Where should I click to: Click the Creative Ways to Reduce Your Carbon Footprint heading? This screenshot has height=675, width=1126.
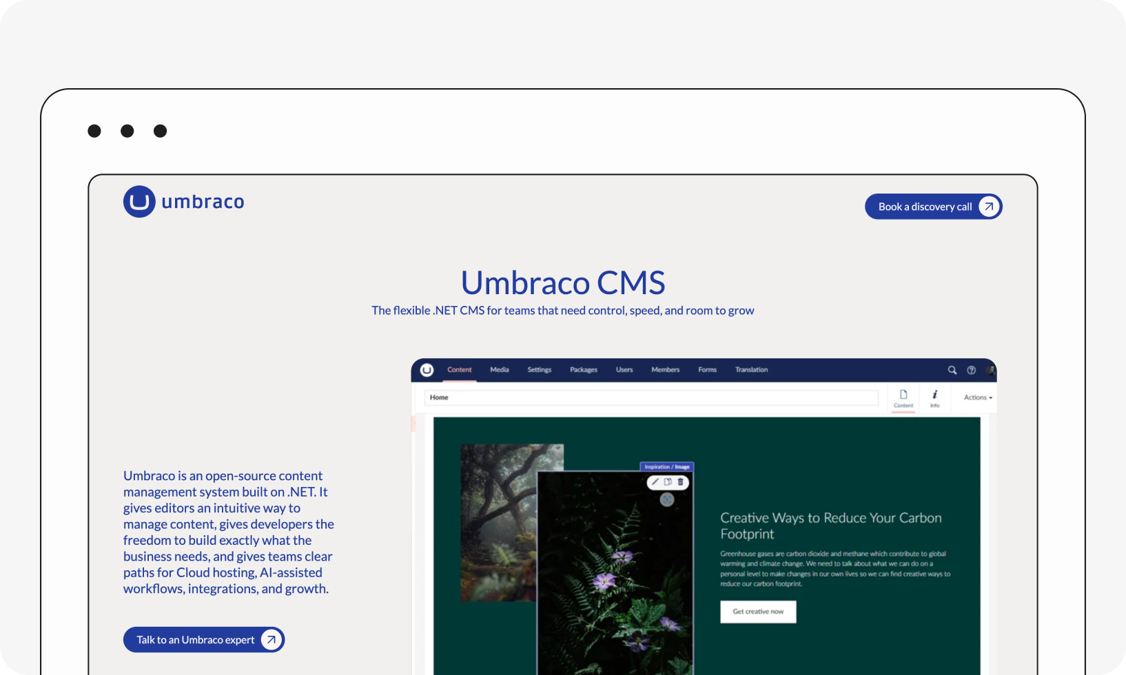pyautogui.click(x=831, y=526)
